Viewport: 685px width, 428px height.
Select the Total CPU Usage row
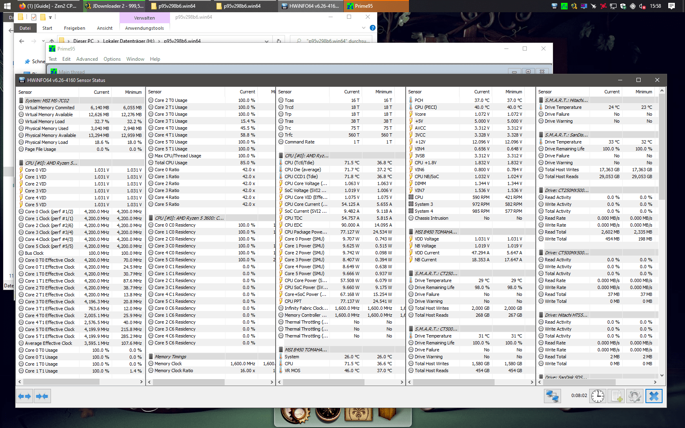[x=210, y=163]
